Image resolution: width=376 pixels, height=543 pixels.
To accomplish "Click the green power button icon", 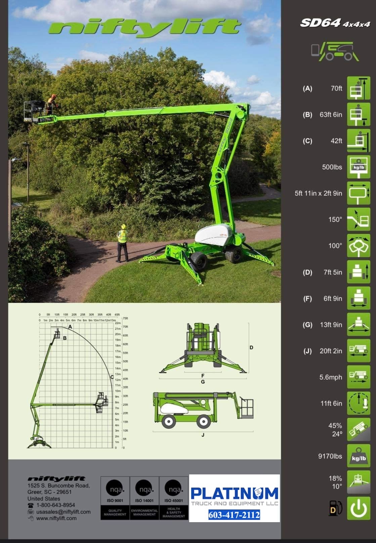I will click(x=358, y=508).
